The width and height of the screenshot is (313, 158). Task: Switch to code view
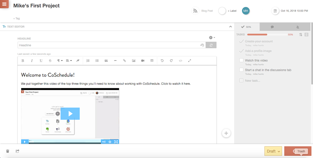coord(180,60)
